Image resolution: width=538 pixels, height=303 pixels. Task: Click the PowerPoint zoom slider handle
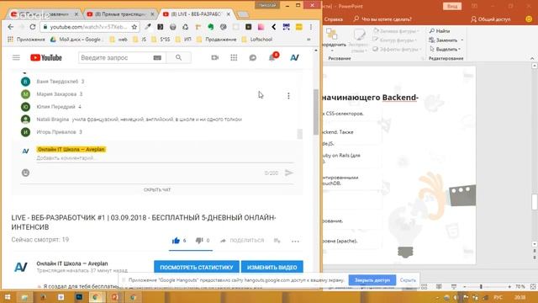coord(481,286)
